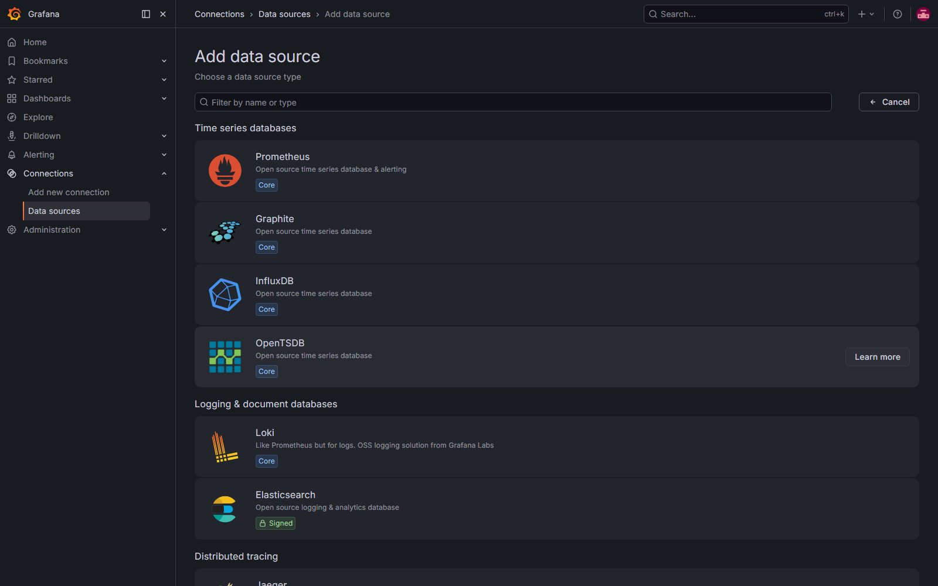Go to Home in the sidebar

pyautogui.click(x=35, y=42)
